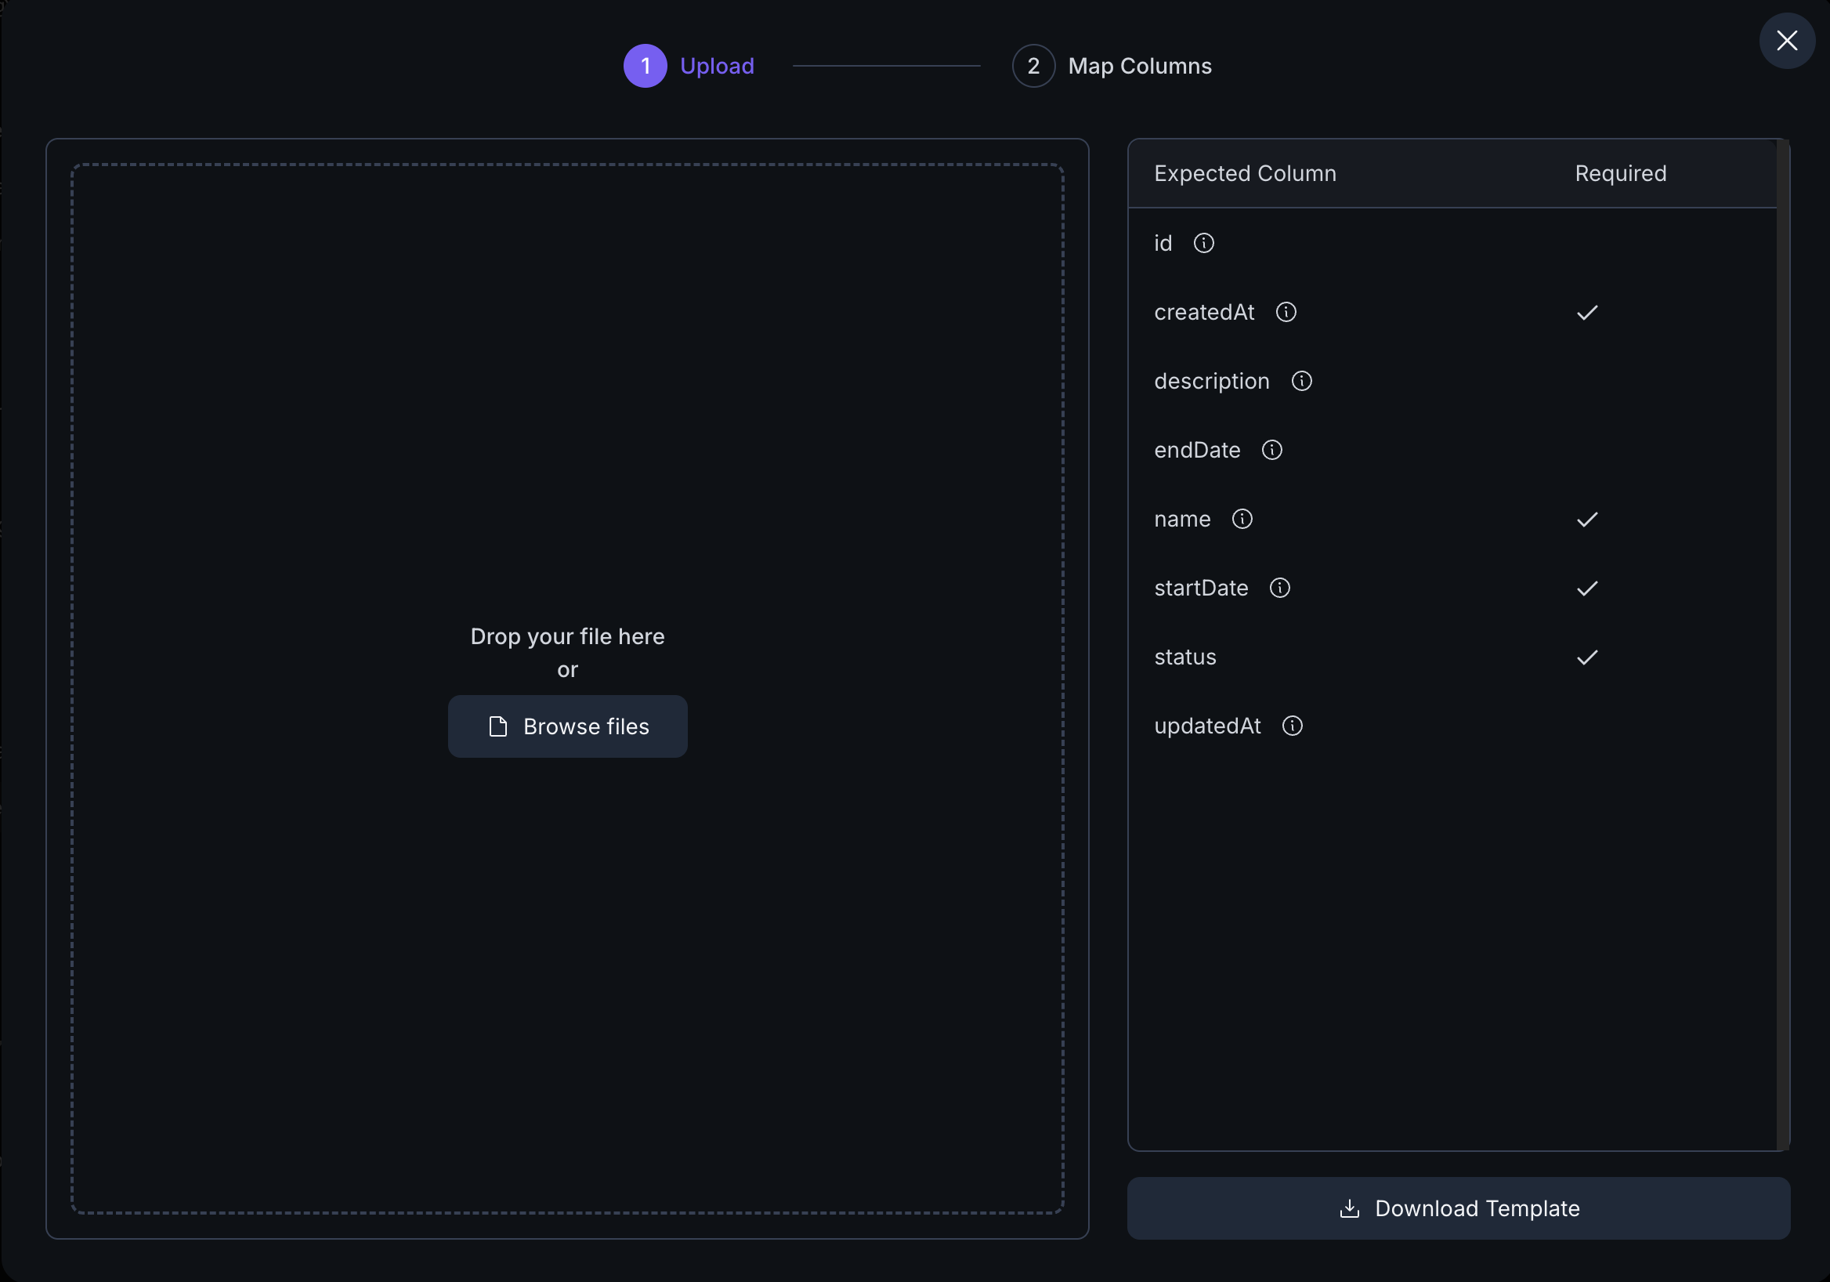Switch to the Map Columns step
Viewport: 1830px width, 1282px height.
(x=1141, y=65)
